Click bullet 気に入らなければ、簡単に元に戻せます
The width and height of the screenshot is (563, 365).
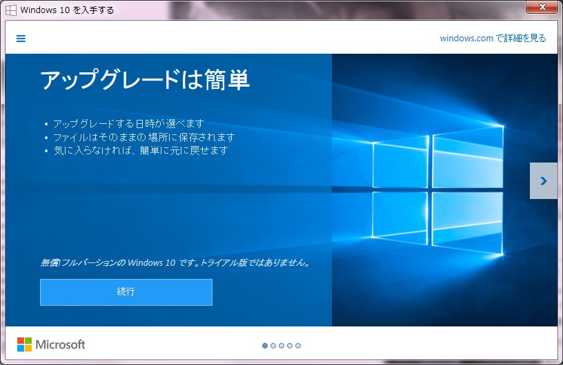pos(141,151)
